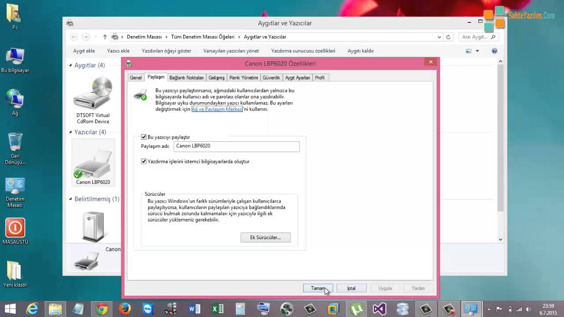Click the help question mark icon
This screenshot has width=564, height=317.
494,51
